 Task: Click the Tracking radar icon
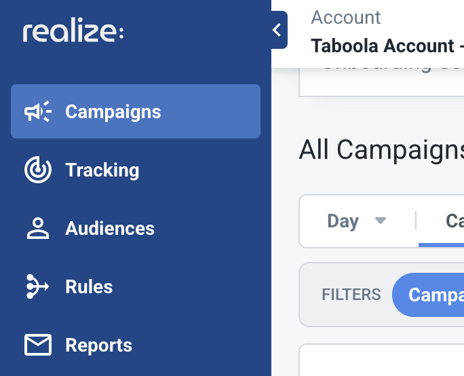38,170
